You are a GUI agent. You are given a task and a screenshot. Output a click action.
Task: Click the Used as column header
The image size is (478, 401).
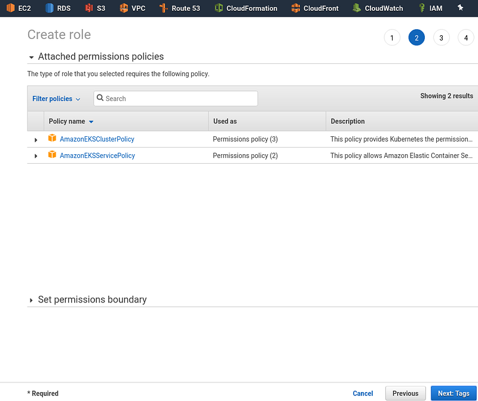225,121
